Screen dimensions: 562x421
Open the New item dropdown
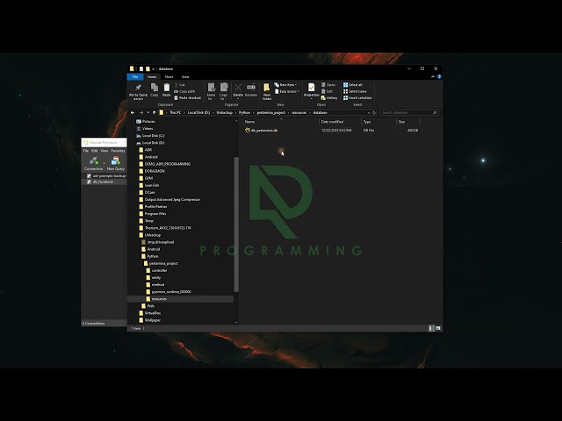[x=285, y=85]
